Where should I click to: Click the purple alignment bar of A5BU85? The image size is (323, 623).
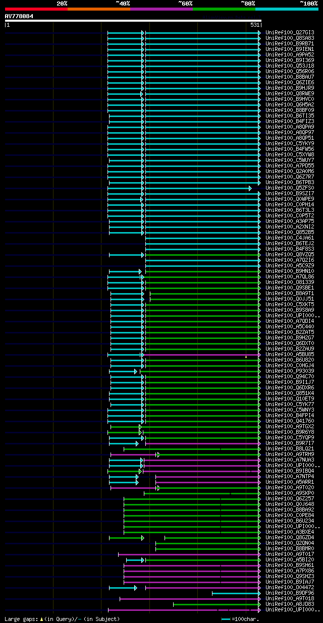(x=201, y=355)
